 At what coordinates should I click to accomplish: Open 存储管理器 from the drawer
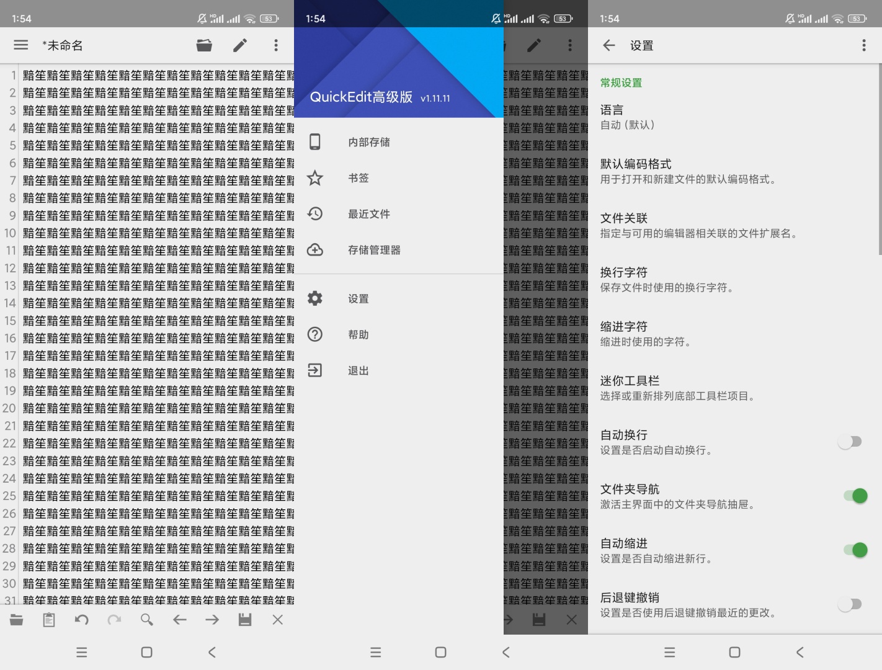pos(374,250)
